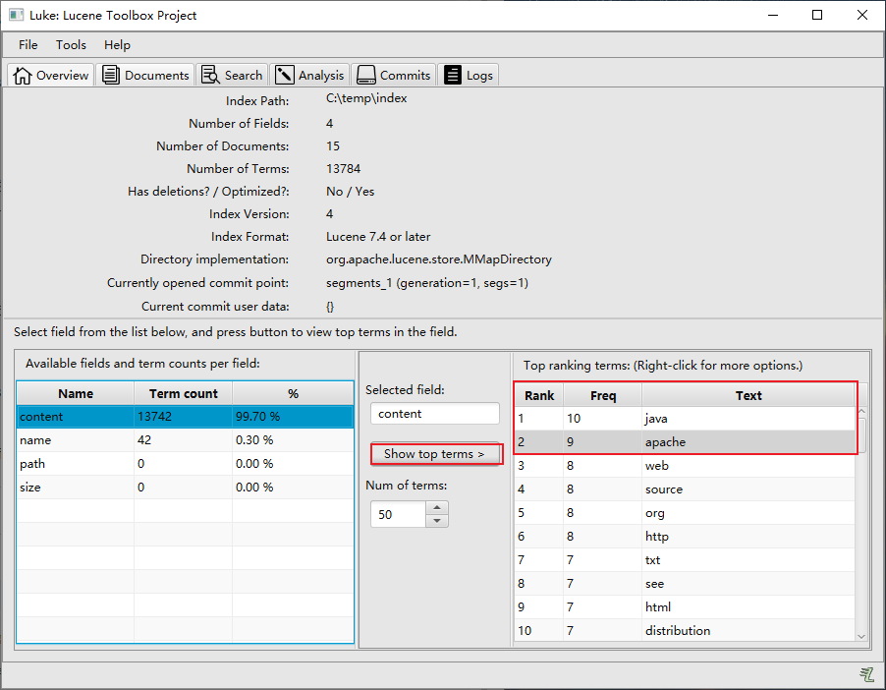Select the content field row

(186, 417)
